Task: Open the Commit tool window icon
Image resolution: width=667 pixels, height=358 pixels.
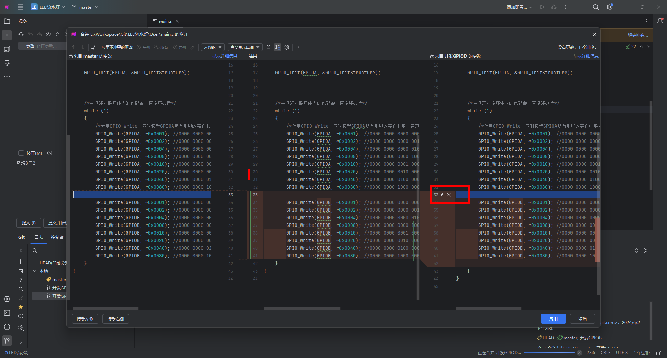Action: pos(7,35)
